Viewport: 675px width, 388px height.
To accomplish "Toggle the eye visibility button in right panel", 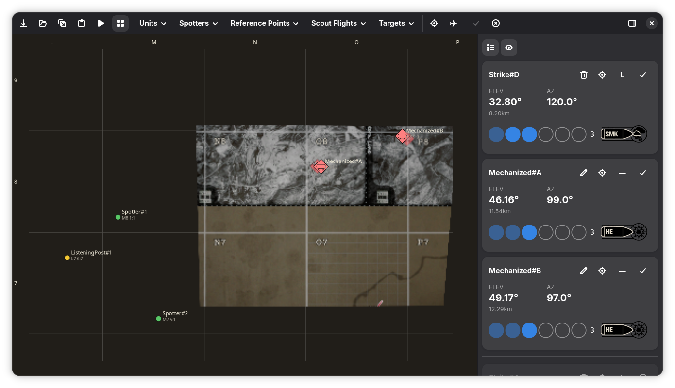I will 509,48.
